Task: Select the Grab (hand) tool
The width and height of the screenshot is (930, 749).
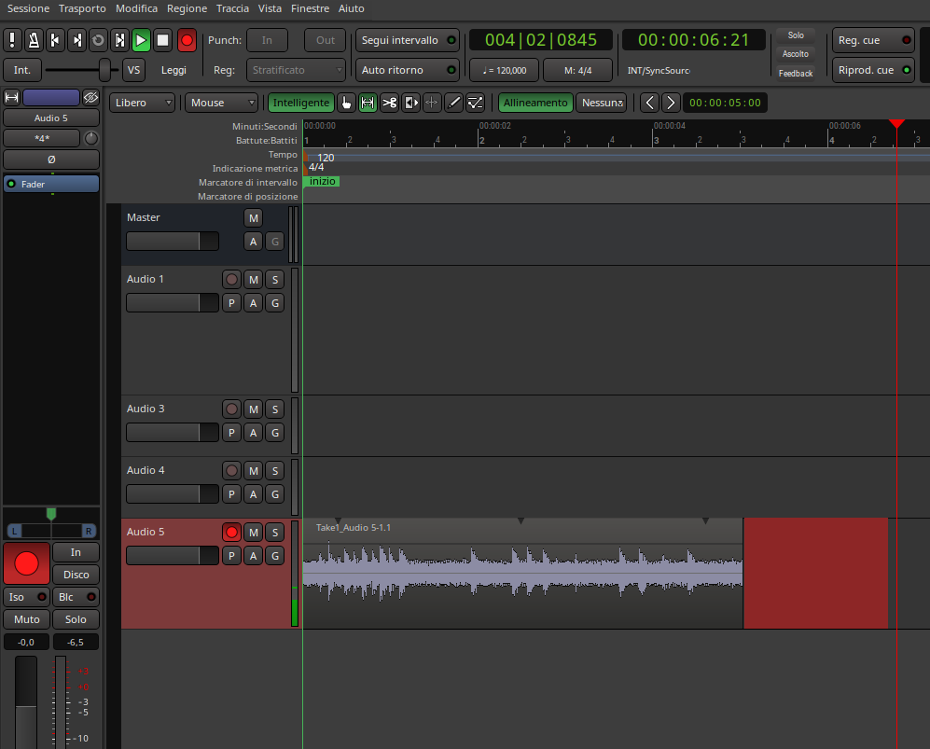Action: point(346,103)
